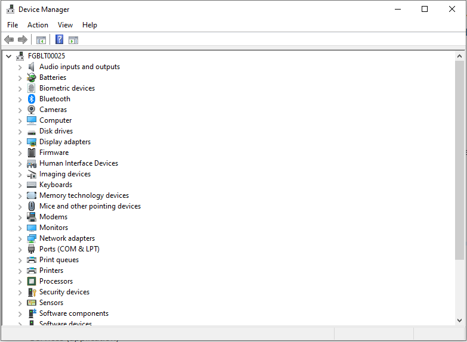Collapse the FGBLT00025 root node
467x342 pixels.
(x=8, y=56)
